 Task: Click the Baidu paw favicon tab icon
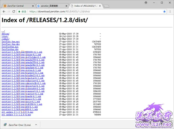pos(38,6)
